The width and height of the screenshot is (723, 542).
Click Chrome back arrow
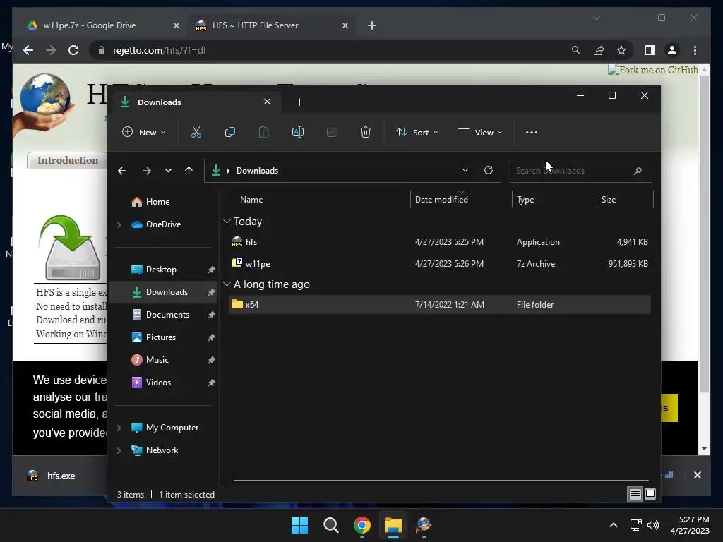point(28,50)
